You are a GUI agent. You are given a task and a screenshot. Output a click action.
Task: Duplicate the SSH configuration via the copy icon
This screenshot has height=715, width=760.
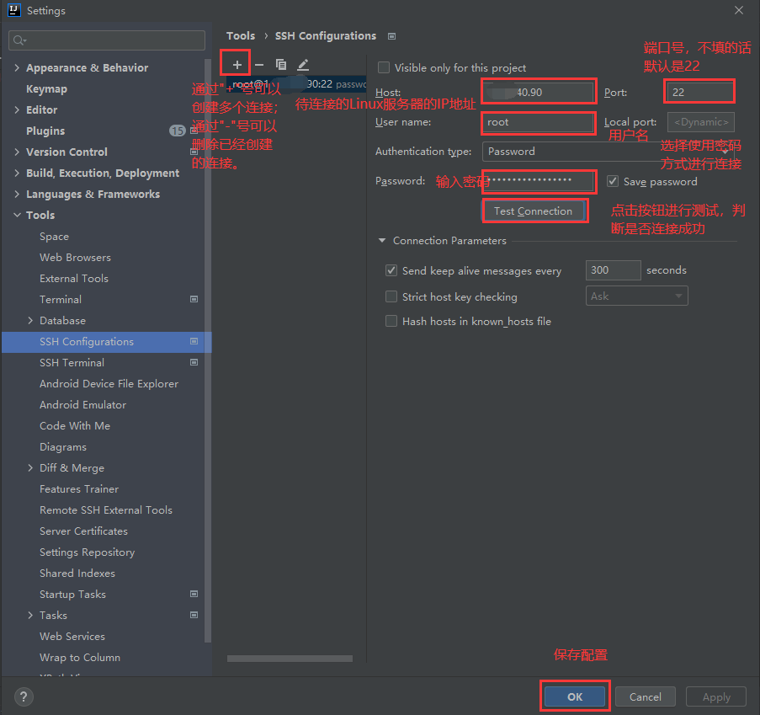click(x=281, y=63)
